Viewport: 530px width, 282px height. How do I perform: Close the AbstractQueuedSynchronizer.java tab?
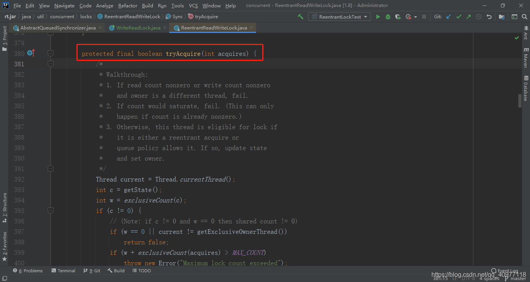pyautogui.click(x=100, y=28)
